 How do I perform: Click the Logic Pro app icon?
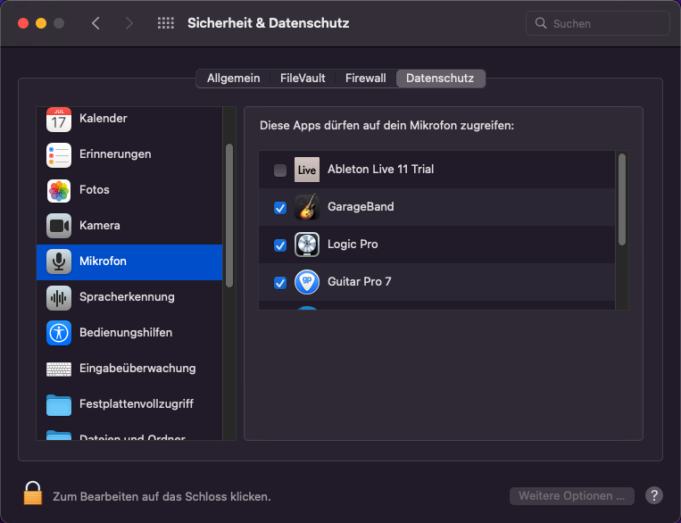[x=307, y=245]
